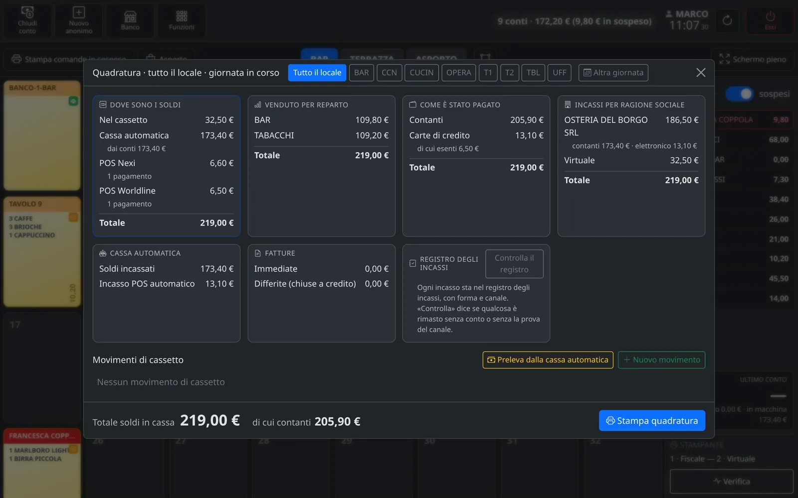Select the TBL filter

(533, 73)
